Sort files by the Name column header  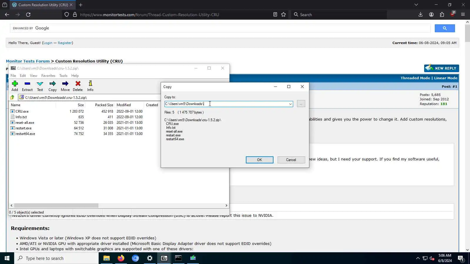32,105
